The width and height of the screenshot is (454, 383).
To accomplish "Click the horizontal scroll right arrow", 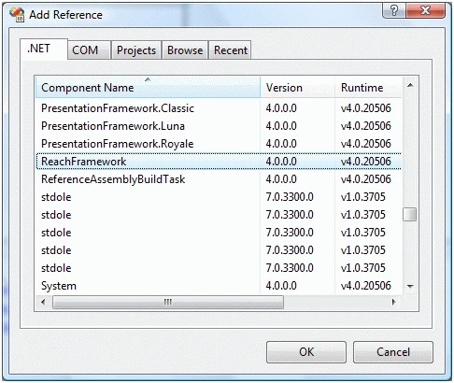I will tap(394, 302).
